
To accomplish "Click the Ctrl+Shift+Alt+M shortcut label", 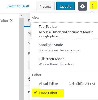I will point(82,84).
